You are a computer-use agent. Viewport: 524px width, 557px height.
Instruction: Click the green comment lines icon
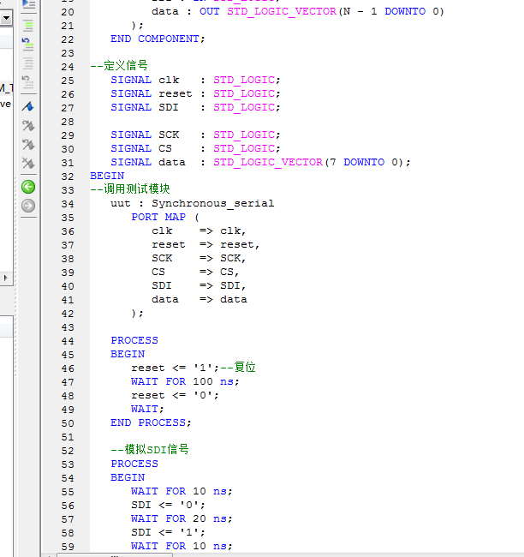tap(28, 24)
